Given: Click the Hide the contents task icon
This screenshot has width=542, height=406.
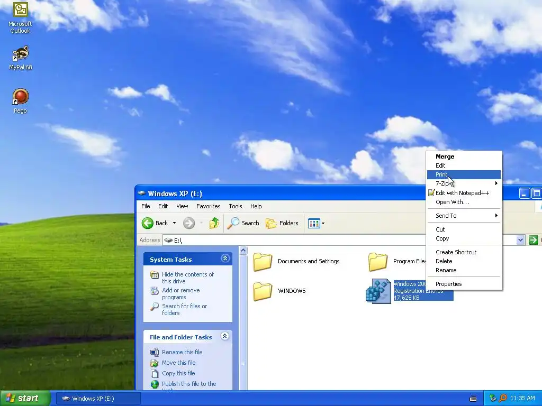Looking at the screenshot, I should (x=155, y=275).
